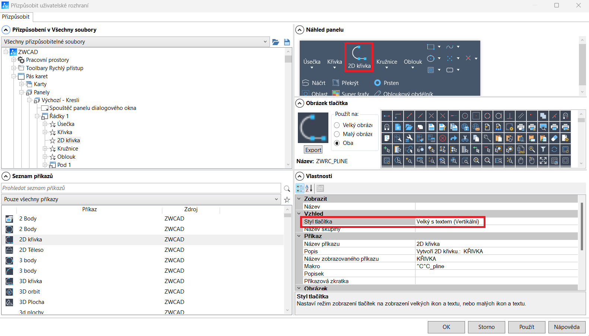Select the Velký obrázek radio button
Viewport: 589px width, 336px height.
coord(337,125)
